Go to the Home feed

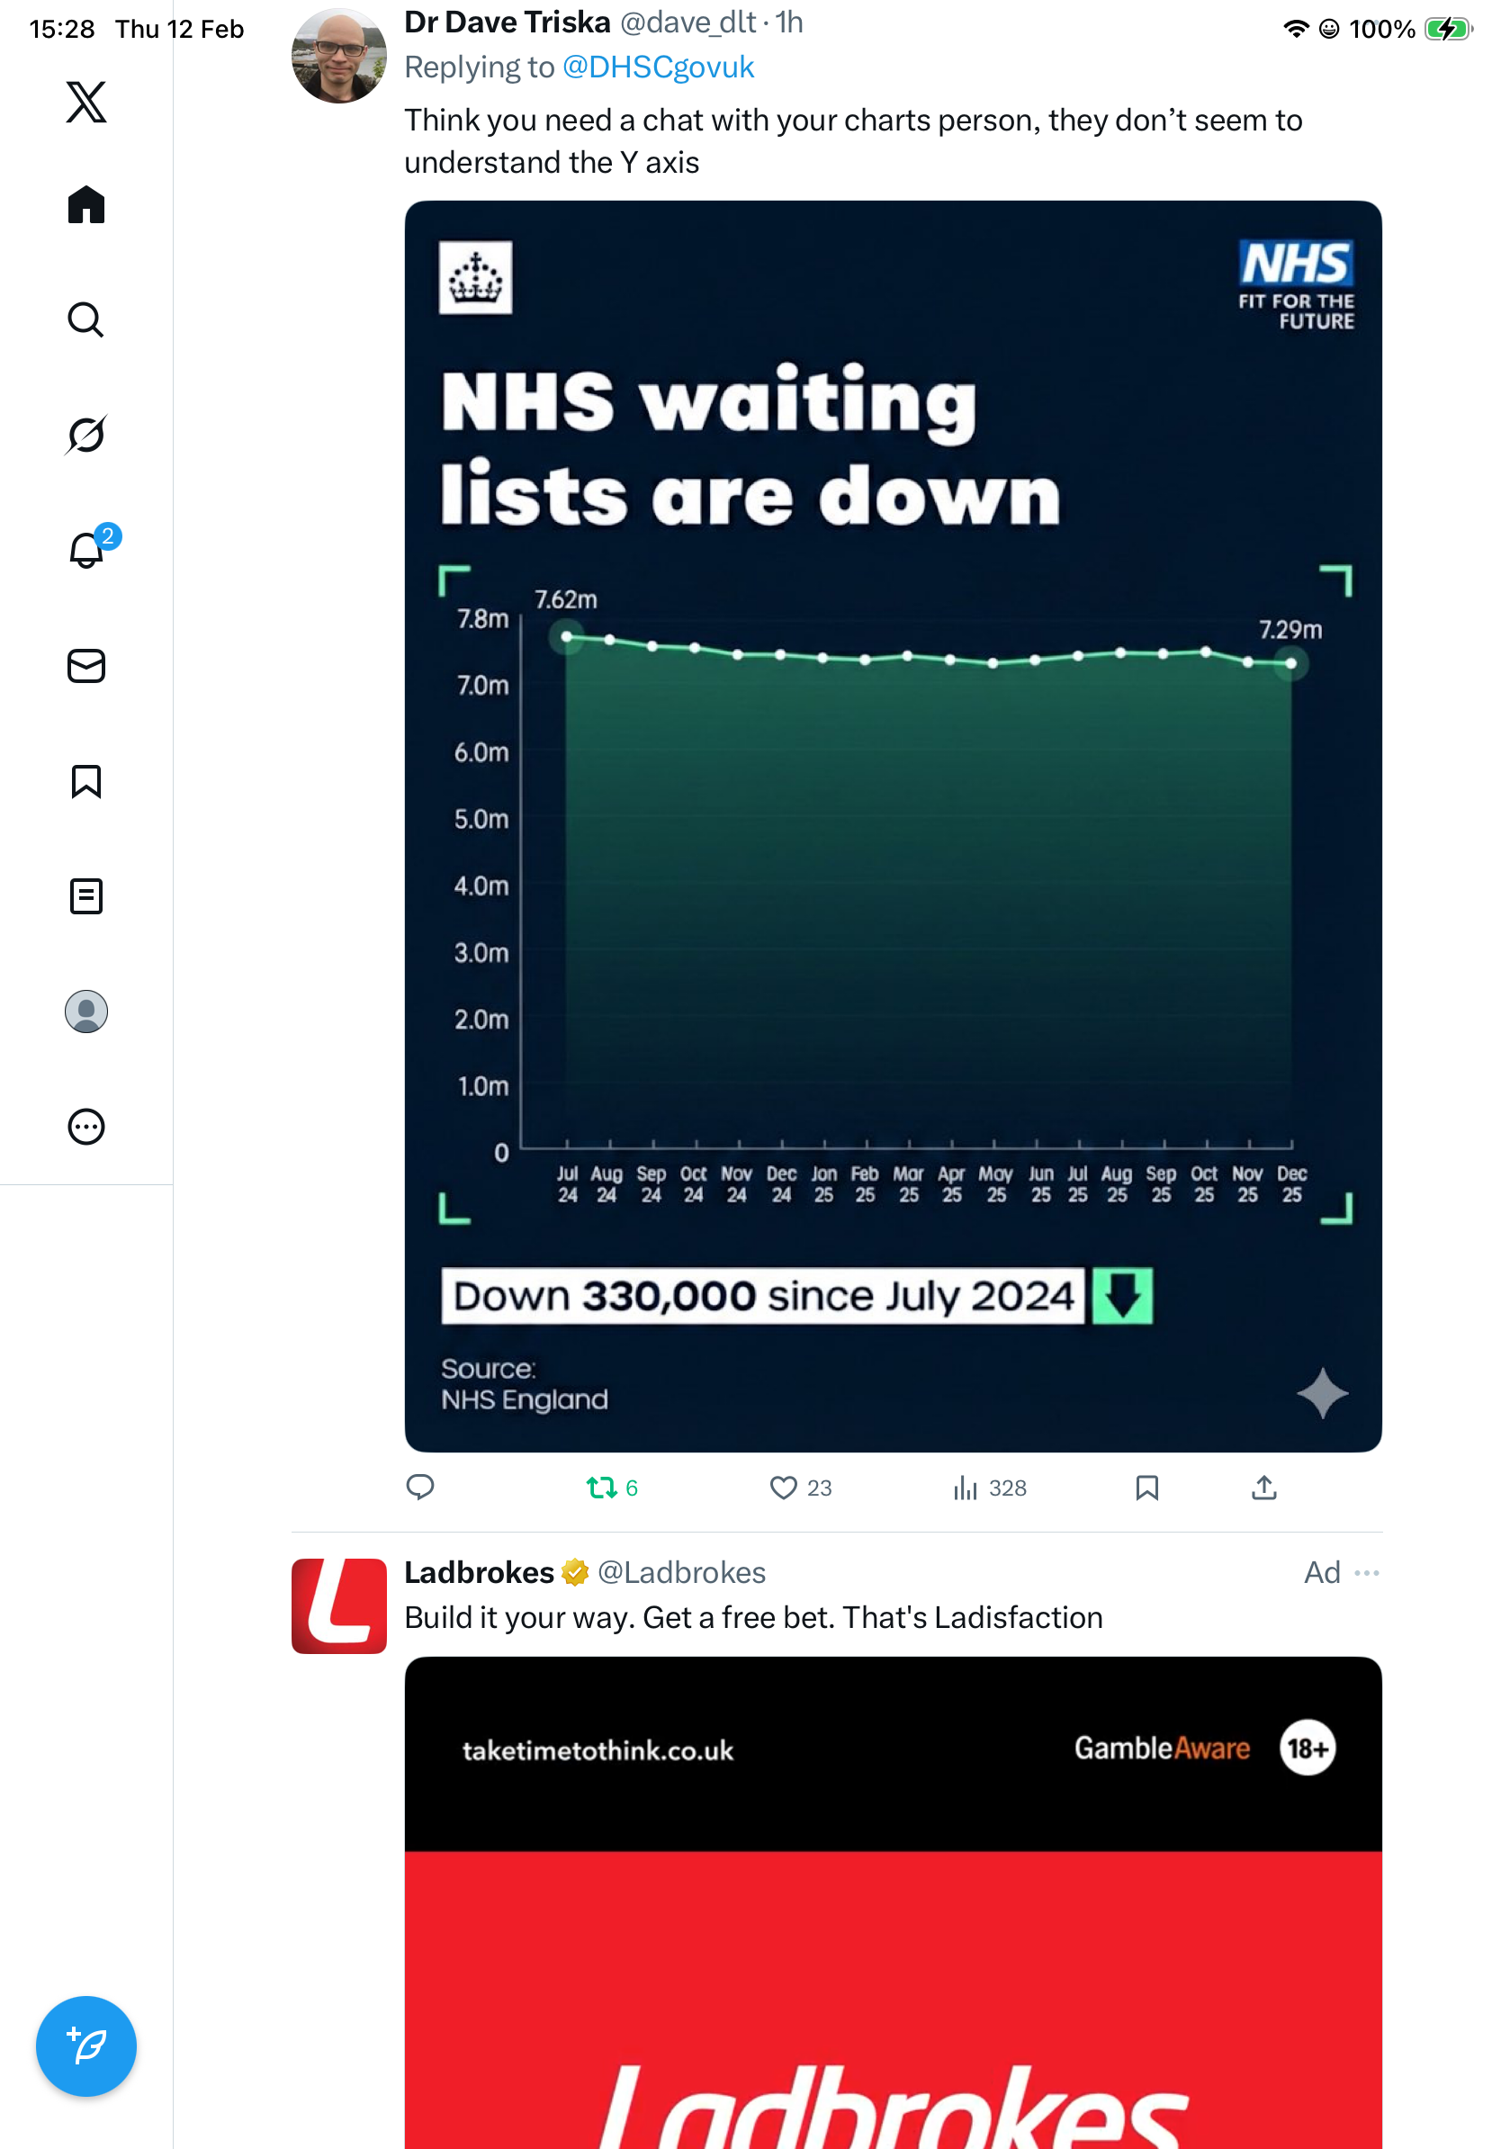tap(86, 204)
